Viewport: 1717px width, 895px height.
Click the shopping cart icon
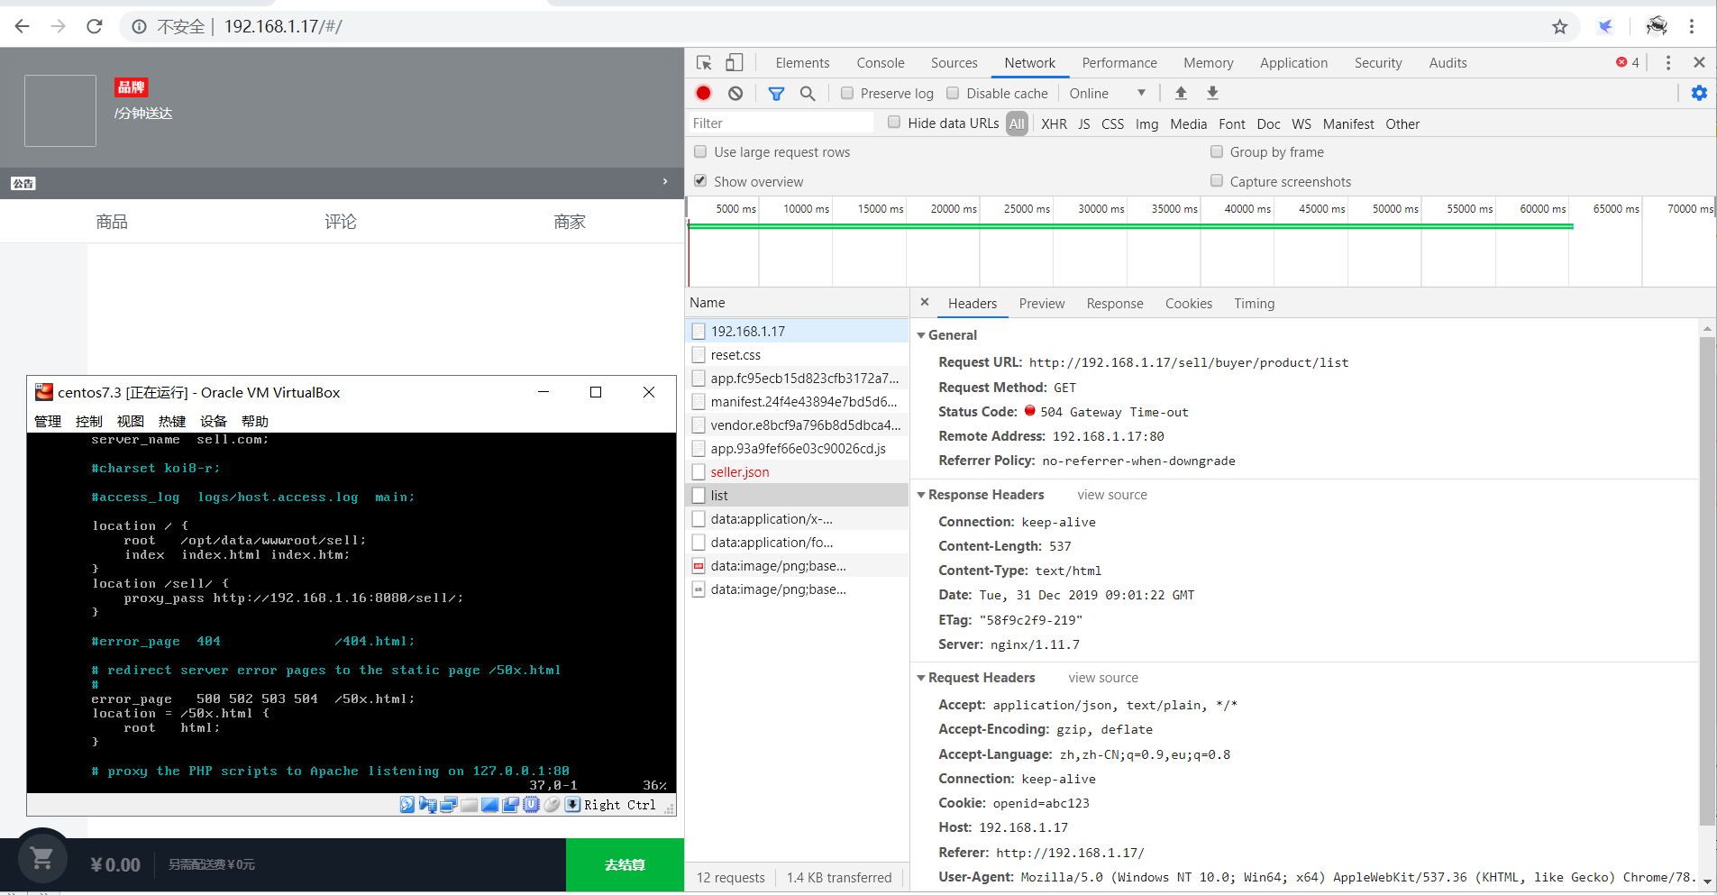(41, 858)
